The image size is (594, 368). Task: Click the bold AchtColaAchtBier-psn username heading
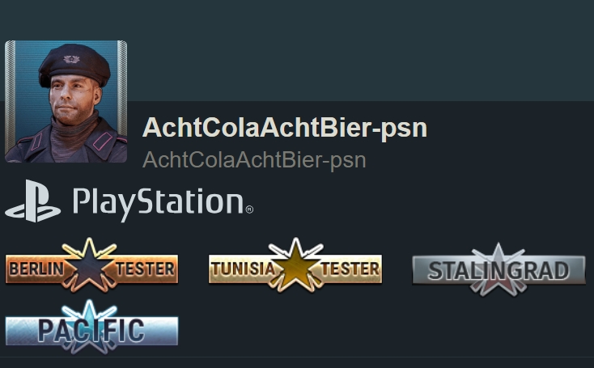[x=285, y=128]
